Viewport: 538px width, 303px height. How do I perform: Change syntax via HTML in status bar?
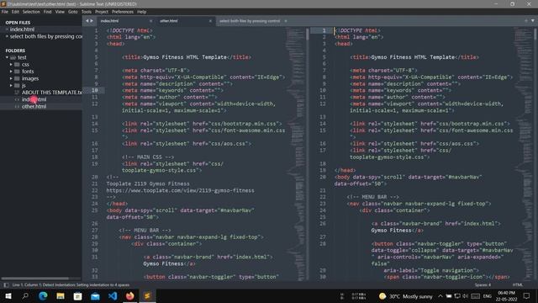(x=518, y=284)
